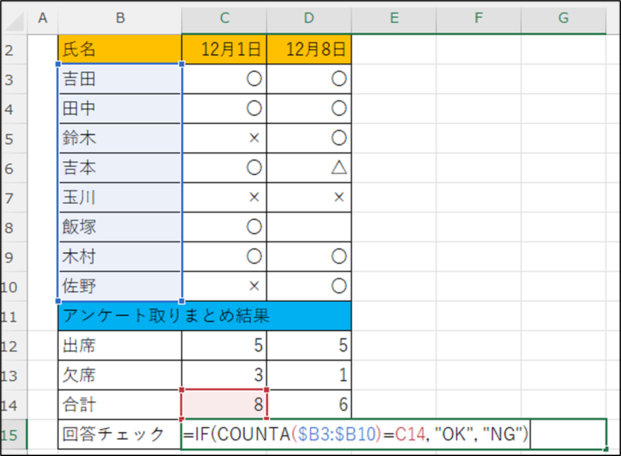This screenshot has height=456, width=621.
Task: Select column D header
Action: (x=309, y=18)
